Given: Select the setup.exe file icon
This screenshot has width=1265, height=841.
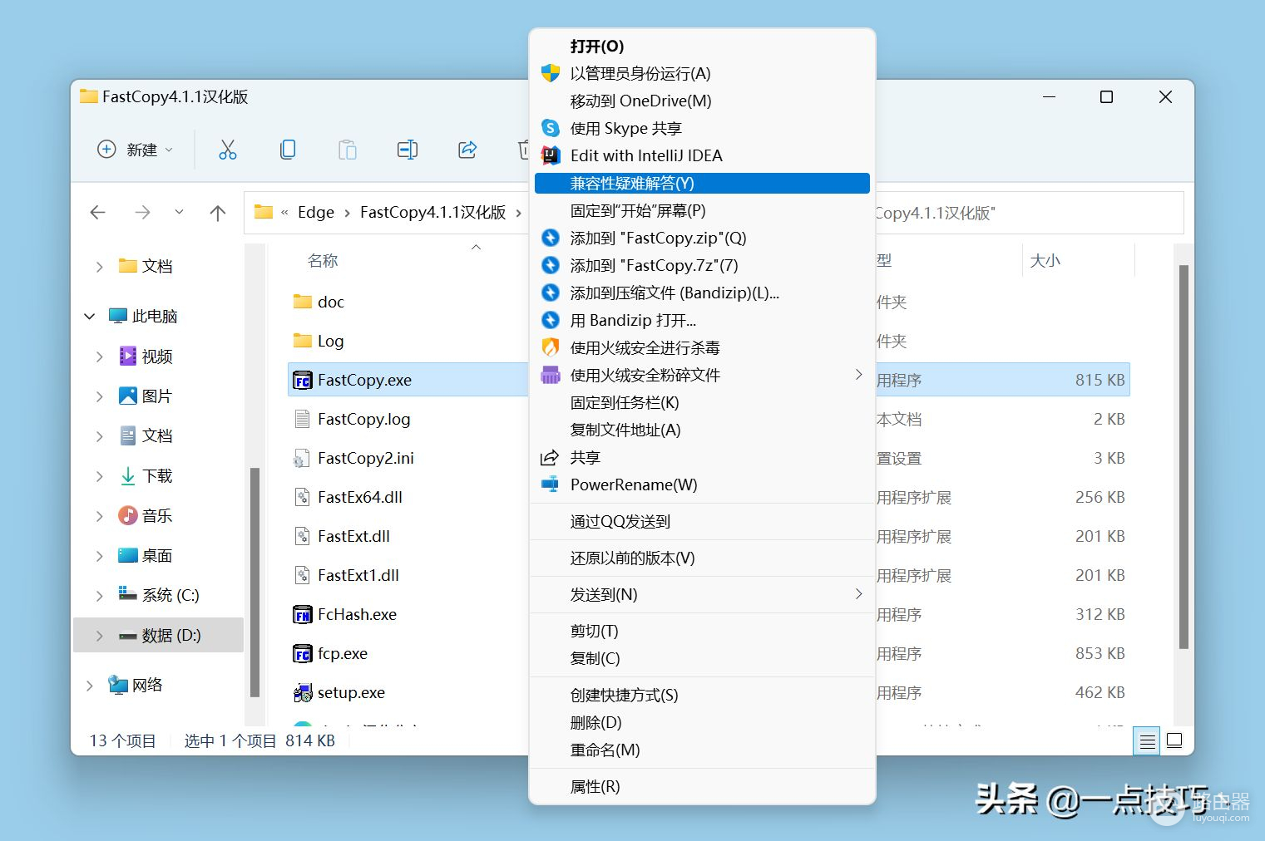Looking at the screenshot, I should point(303,693).
